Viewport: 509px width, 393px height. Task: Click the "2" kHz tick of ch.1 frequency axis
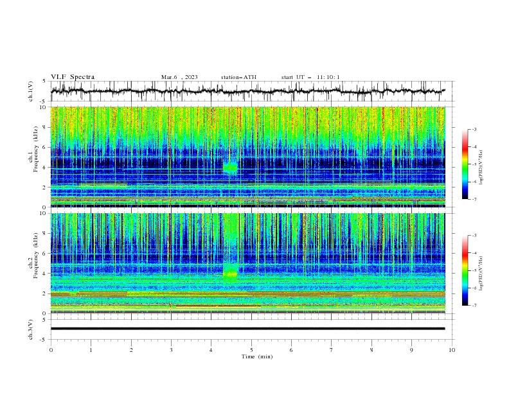(x=45, y=188)
